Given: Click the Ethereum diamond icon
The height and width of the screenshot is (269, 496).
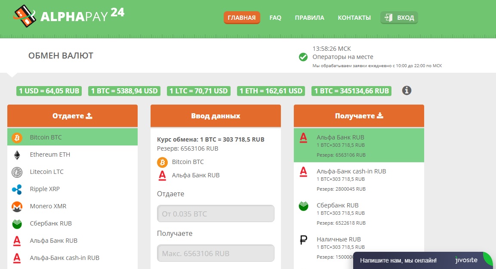Looking at the screenshot, I should click(x=17, y=155).
